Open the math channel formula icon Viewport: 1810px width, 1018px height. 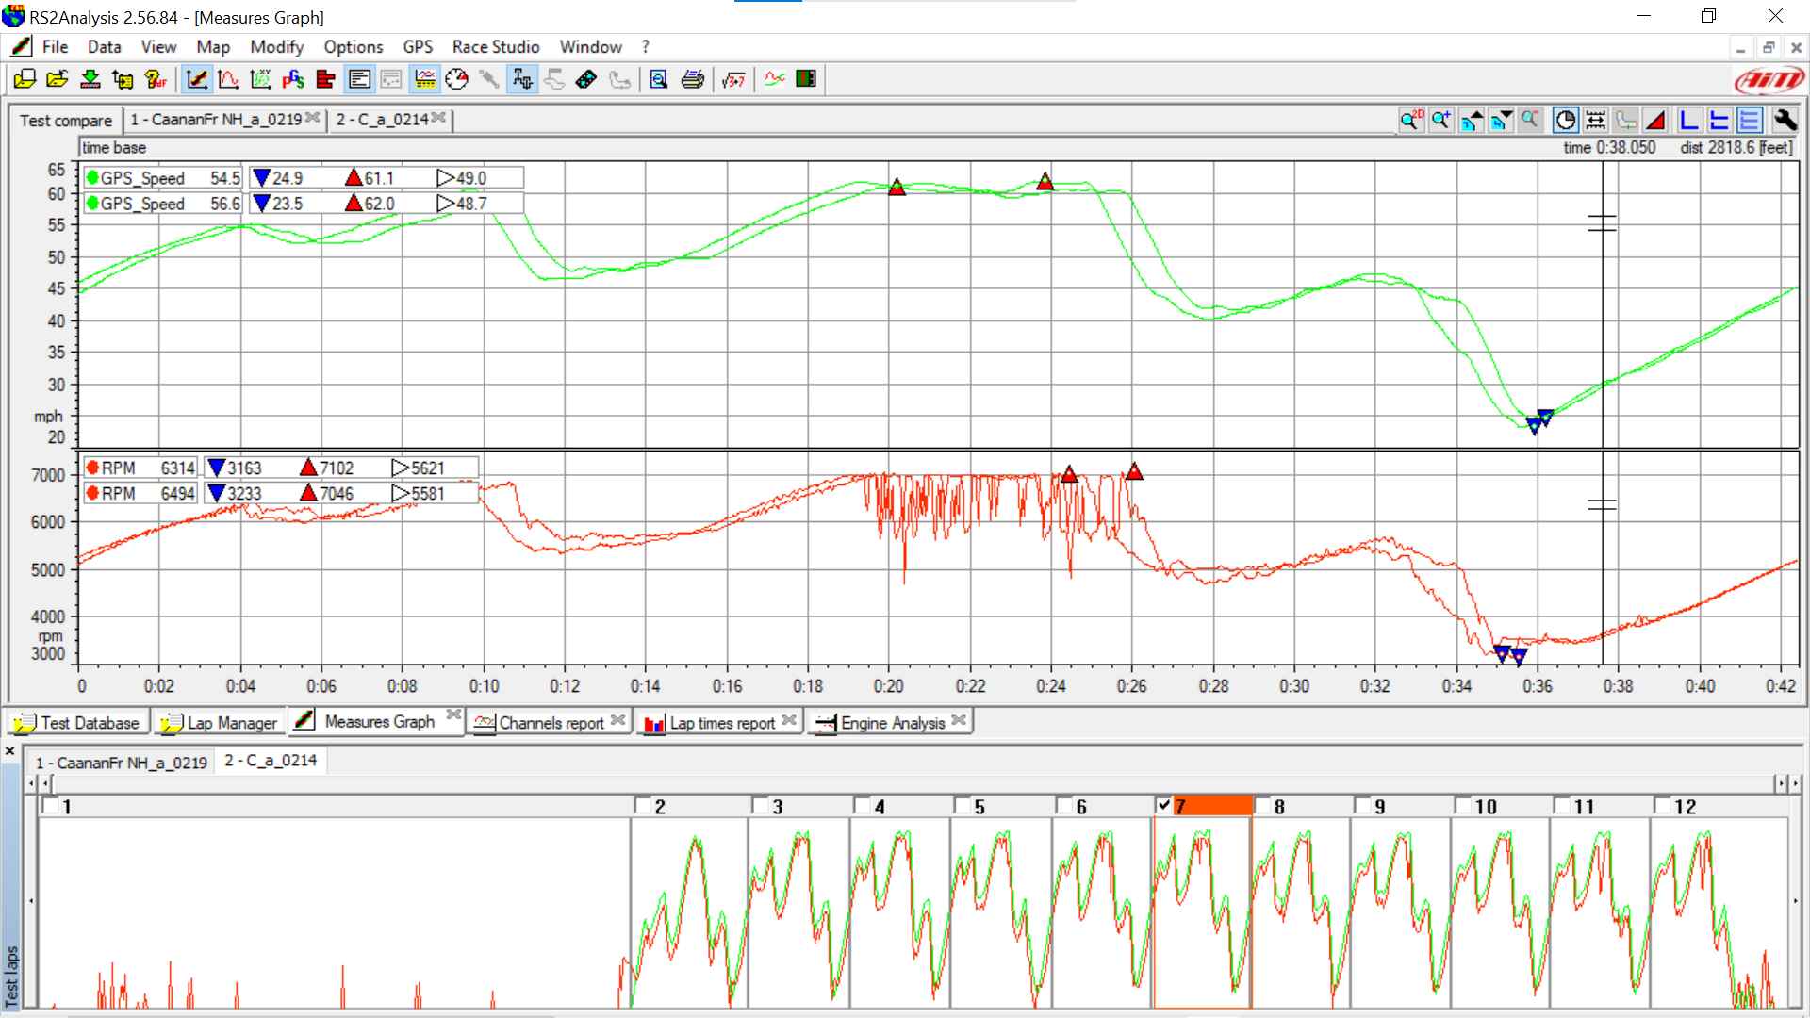point(733,80)
